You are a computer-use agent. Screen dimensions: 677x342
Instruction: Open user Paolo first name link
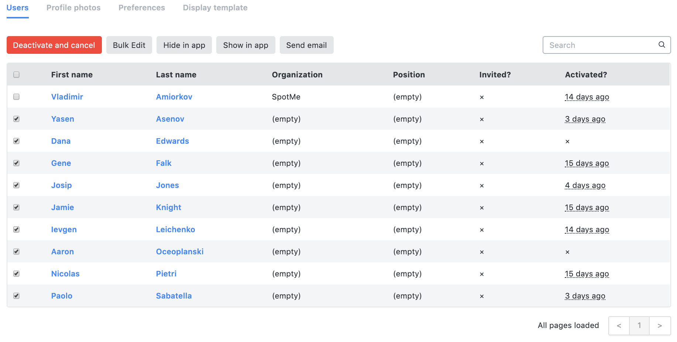pyautogui.click(x=62, y=296)
